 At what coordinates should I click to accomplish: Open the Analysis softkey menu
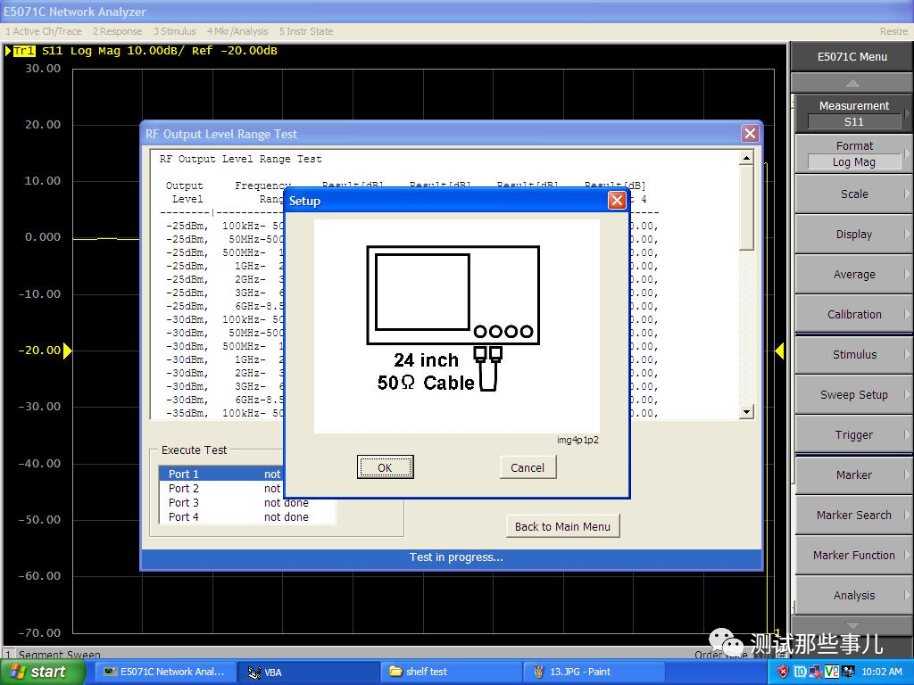(x=853, y=595)
